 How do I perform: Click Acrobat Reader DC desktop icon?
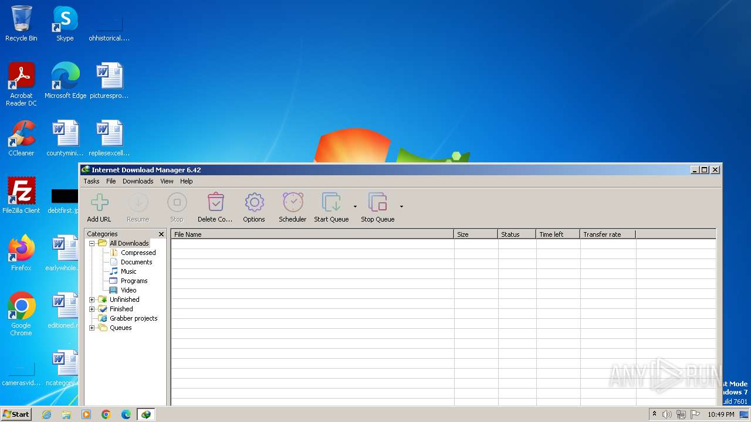(21, 84)
